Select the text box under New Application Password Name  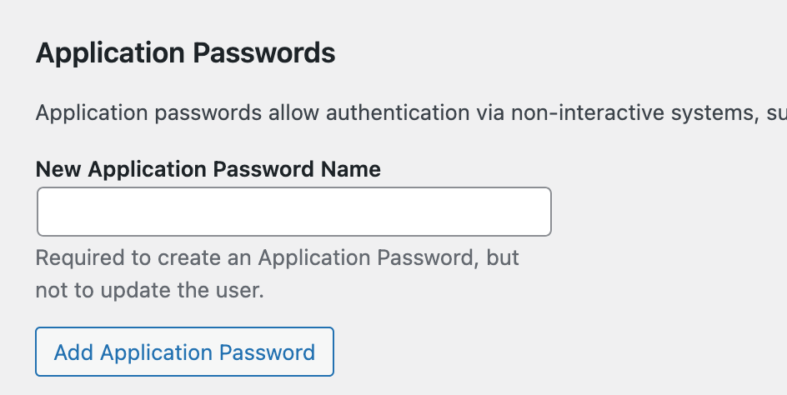click(293, 212)
